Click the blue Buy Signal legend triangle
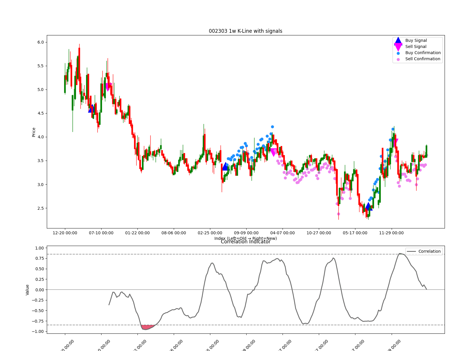 pyautogui.click(x=398, y=41)
